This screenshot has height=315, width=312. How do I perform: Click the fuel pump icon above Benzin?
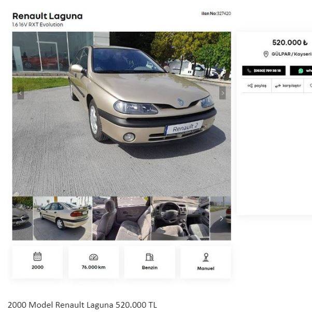pyautogui.click(x=149, y=257)
